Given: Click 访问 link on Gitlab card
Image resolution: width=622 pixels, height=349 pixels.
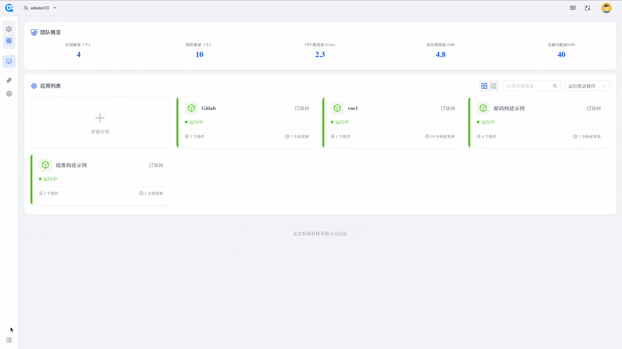Looking at the screenshot, I should pos(302,108).
